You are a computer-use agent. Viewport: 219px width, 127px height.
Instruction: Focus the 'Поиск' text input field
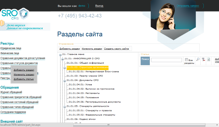click(x=166, y=60)
